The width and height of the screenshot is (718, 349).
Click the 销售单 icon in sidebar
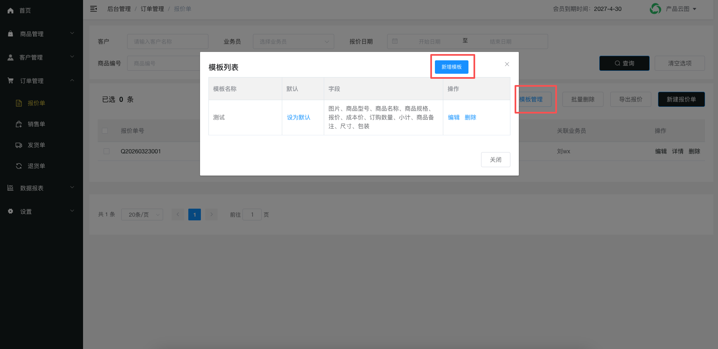pos(19,124)
